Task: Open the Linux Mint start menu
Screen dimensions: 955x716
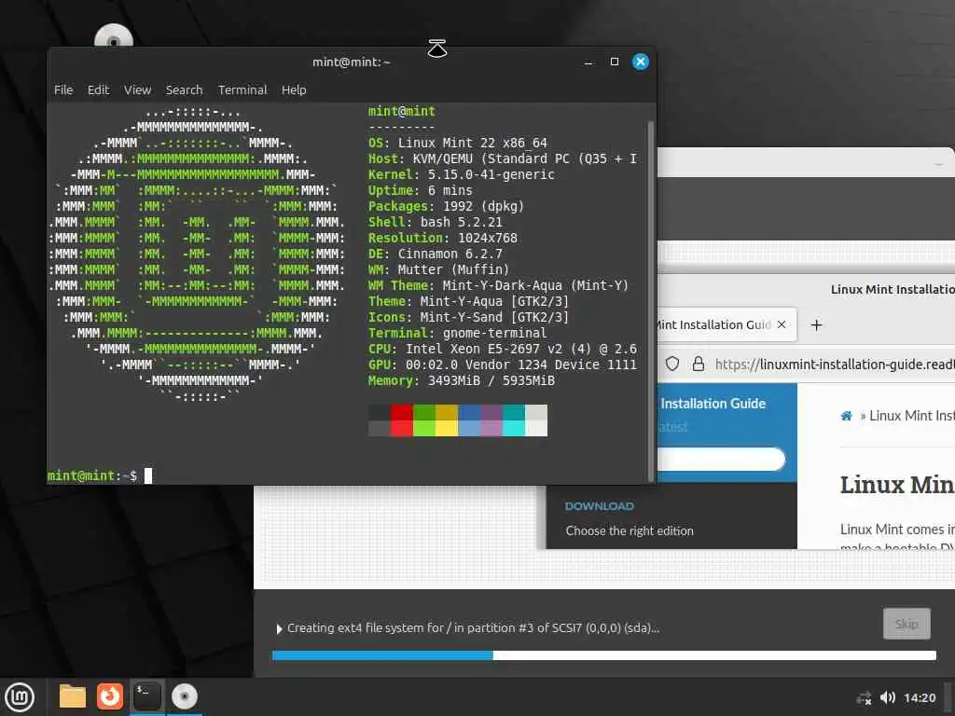Action: click(x=20, y=697)
